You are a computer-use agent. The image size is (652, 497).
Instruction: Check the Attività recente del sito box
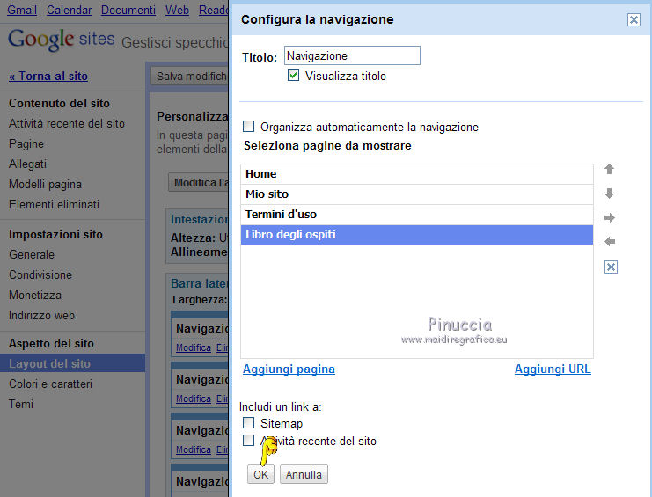[x=249, y=441]
